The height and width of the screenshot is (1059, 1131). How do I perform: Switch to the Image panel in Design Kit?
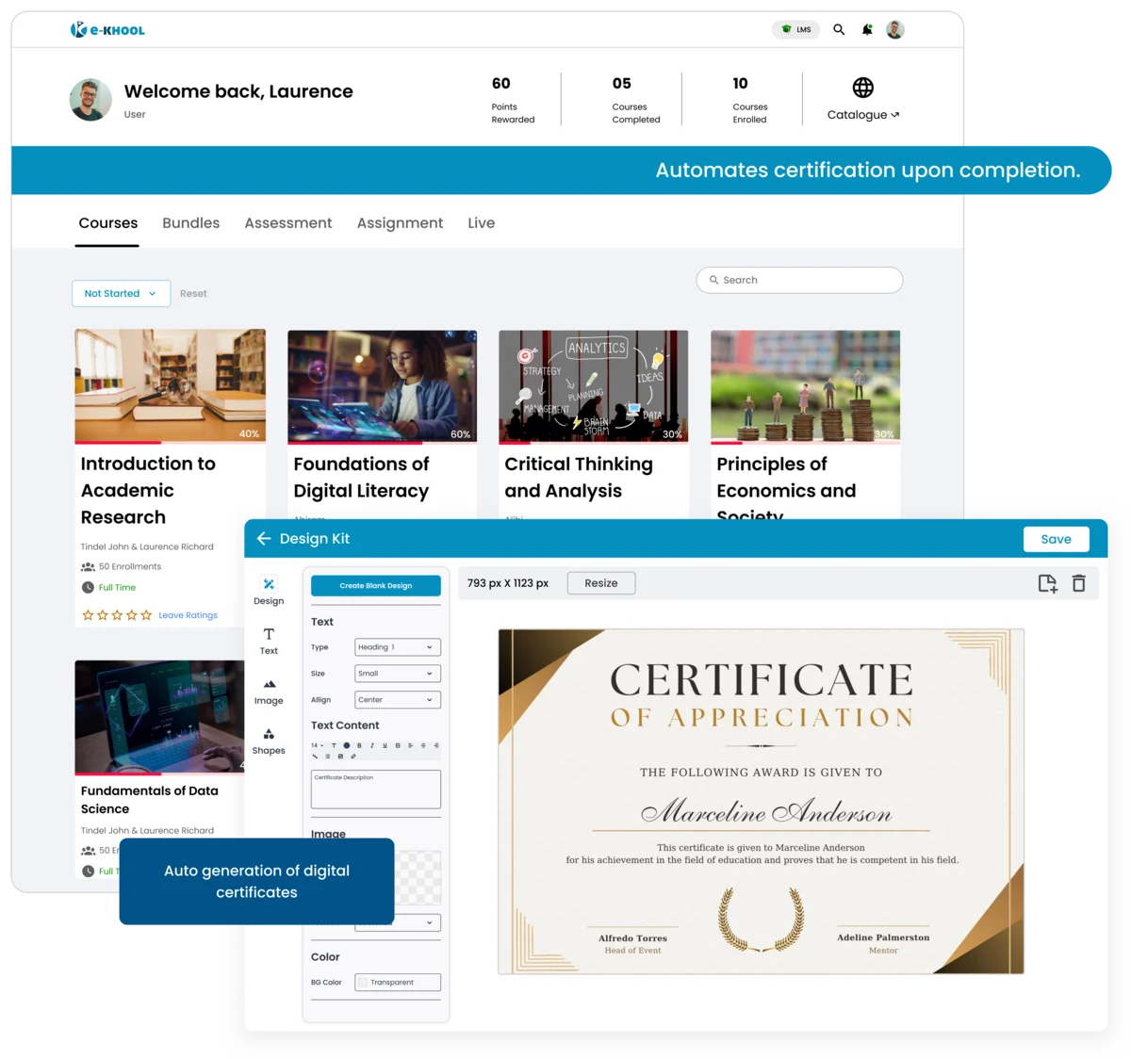click(x=270, y=692)
